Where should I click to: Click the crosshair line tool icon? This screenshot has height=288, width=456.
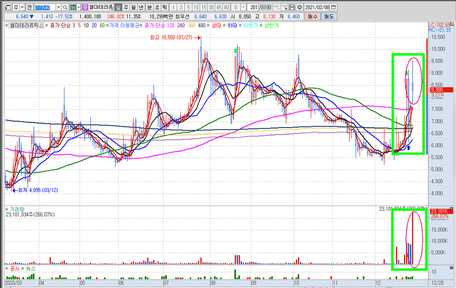click(284, 7)
